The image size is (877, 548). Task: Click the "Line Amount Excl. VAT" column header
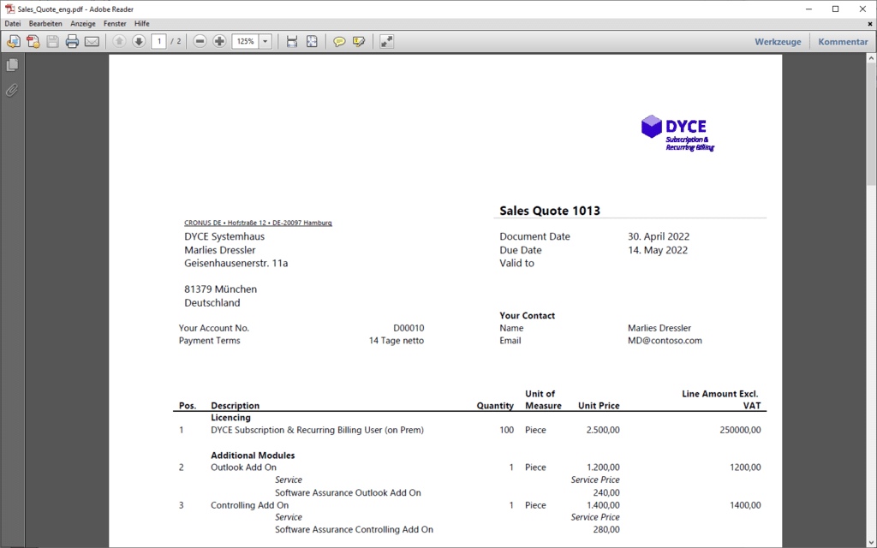721,399
